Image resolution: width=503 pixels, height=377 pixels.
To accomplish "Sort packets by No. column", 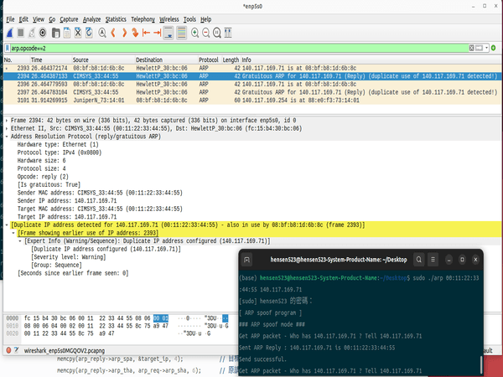I will click(16, 60).
